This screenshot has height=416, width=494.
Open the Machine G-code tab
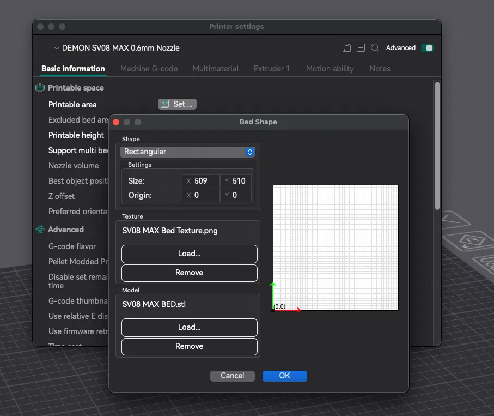click(149, 69)
